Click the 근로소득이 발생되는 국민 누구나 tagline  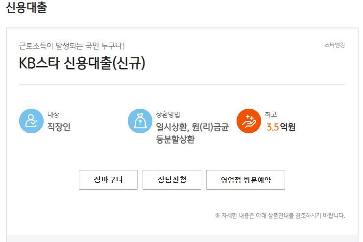[72, 46]
